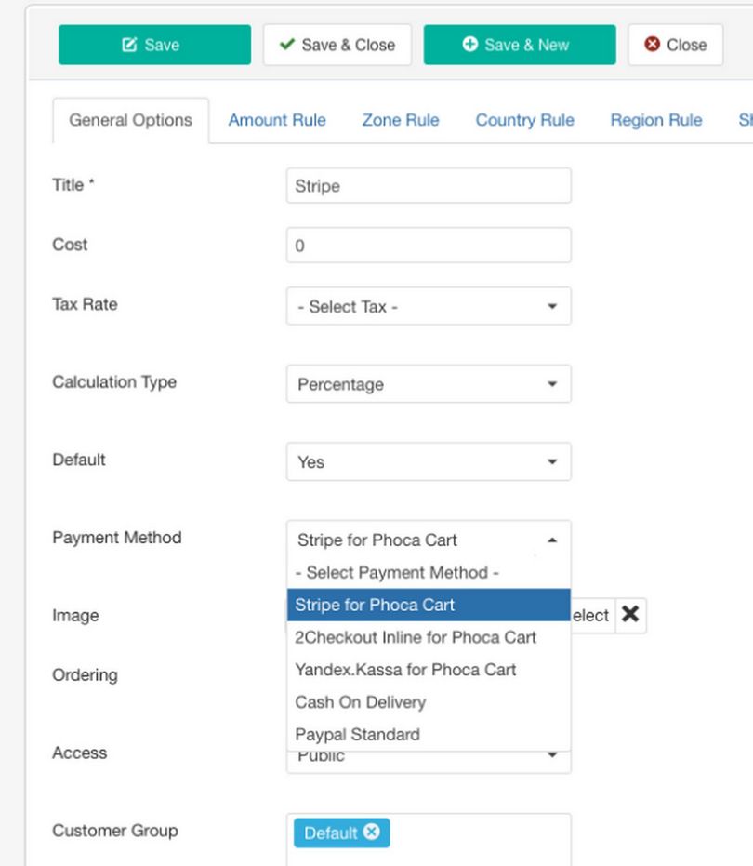Click the Save button
753x866 pixels.
154,45
